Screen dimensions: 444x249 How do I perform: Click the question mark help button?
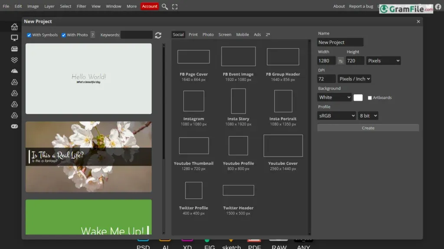(93, 35)
